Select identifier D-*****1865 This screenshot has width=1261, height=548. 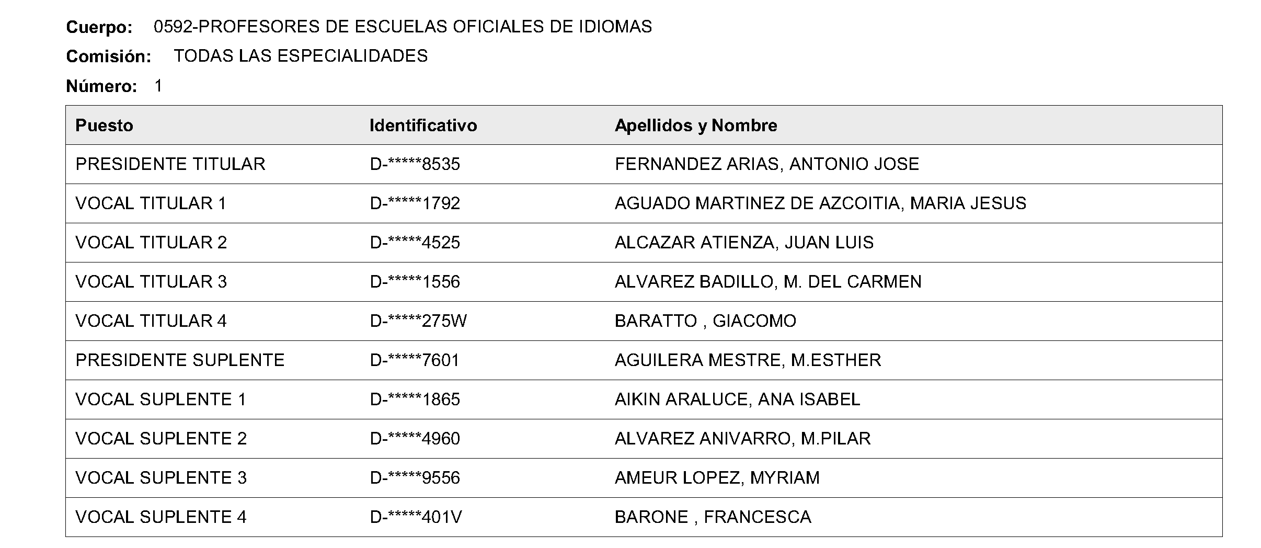(415, 399)
